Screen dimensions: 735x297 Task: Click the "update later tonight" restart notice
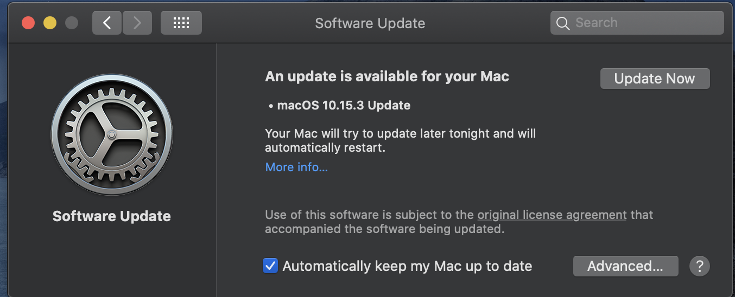click(x=400, y=140)
